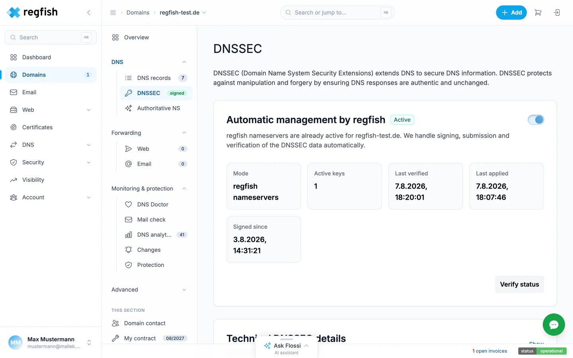Viewport: 573px width, 358px height.
Task: Click the Domain contact people icon
Action: [x=115, y=323]
